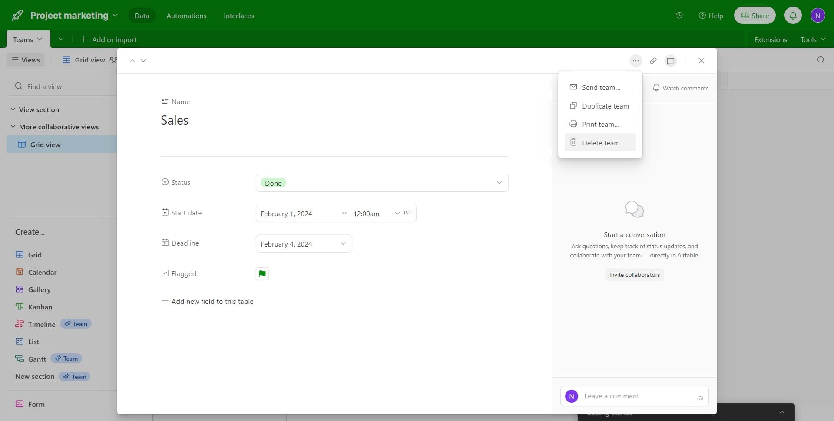Click the copy record link icon
This screenshot has width=834, height=421.
click(653, 61)
